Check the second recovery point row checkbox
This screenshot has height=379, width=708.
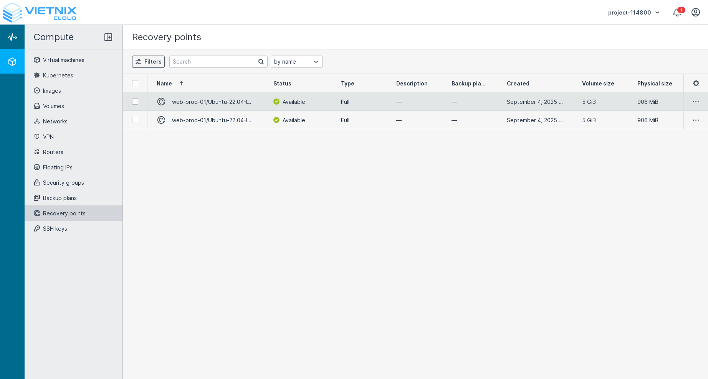135,120
